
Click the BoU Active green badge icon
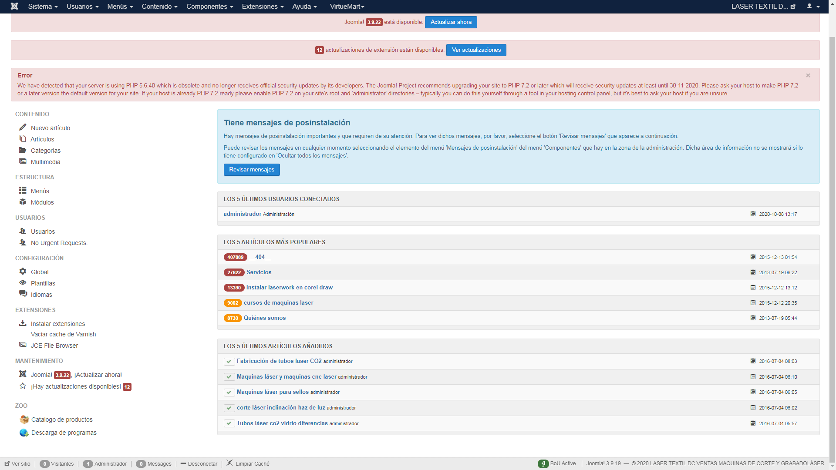pos(543,463)
